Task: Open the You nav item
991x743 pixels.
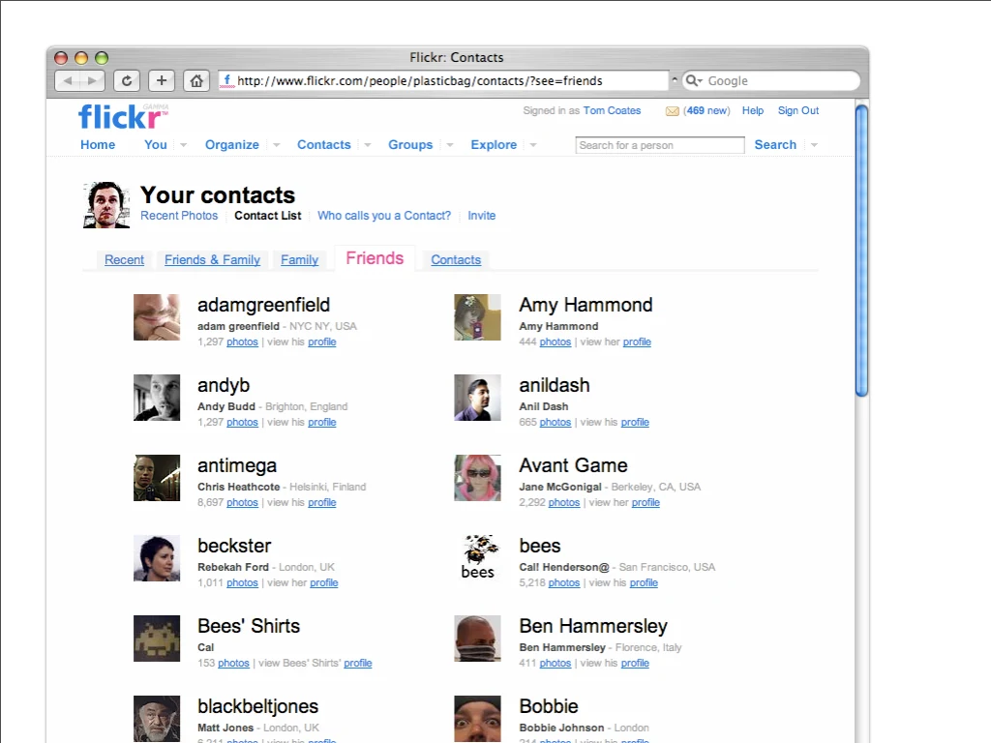Action: 156,145
